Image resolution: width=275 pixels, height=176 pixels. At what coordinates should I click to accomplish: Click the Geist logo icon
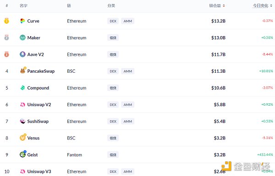point(23,155)
